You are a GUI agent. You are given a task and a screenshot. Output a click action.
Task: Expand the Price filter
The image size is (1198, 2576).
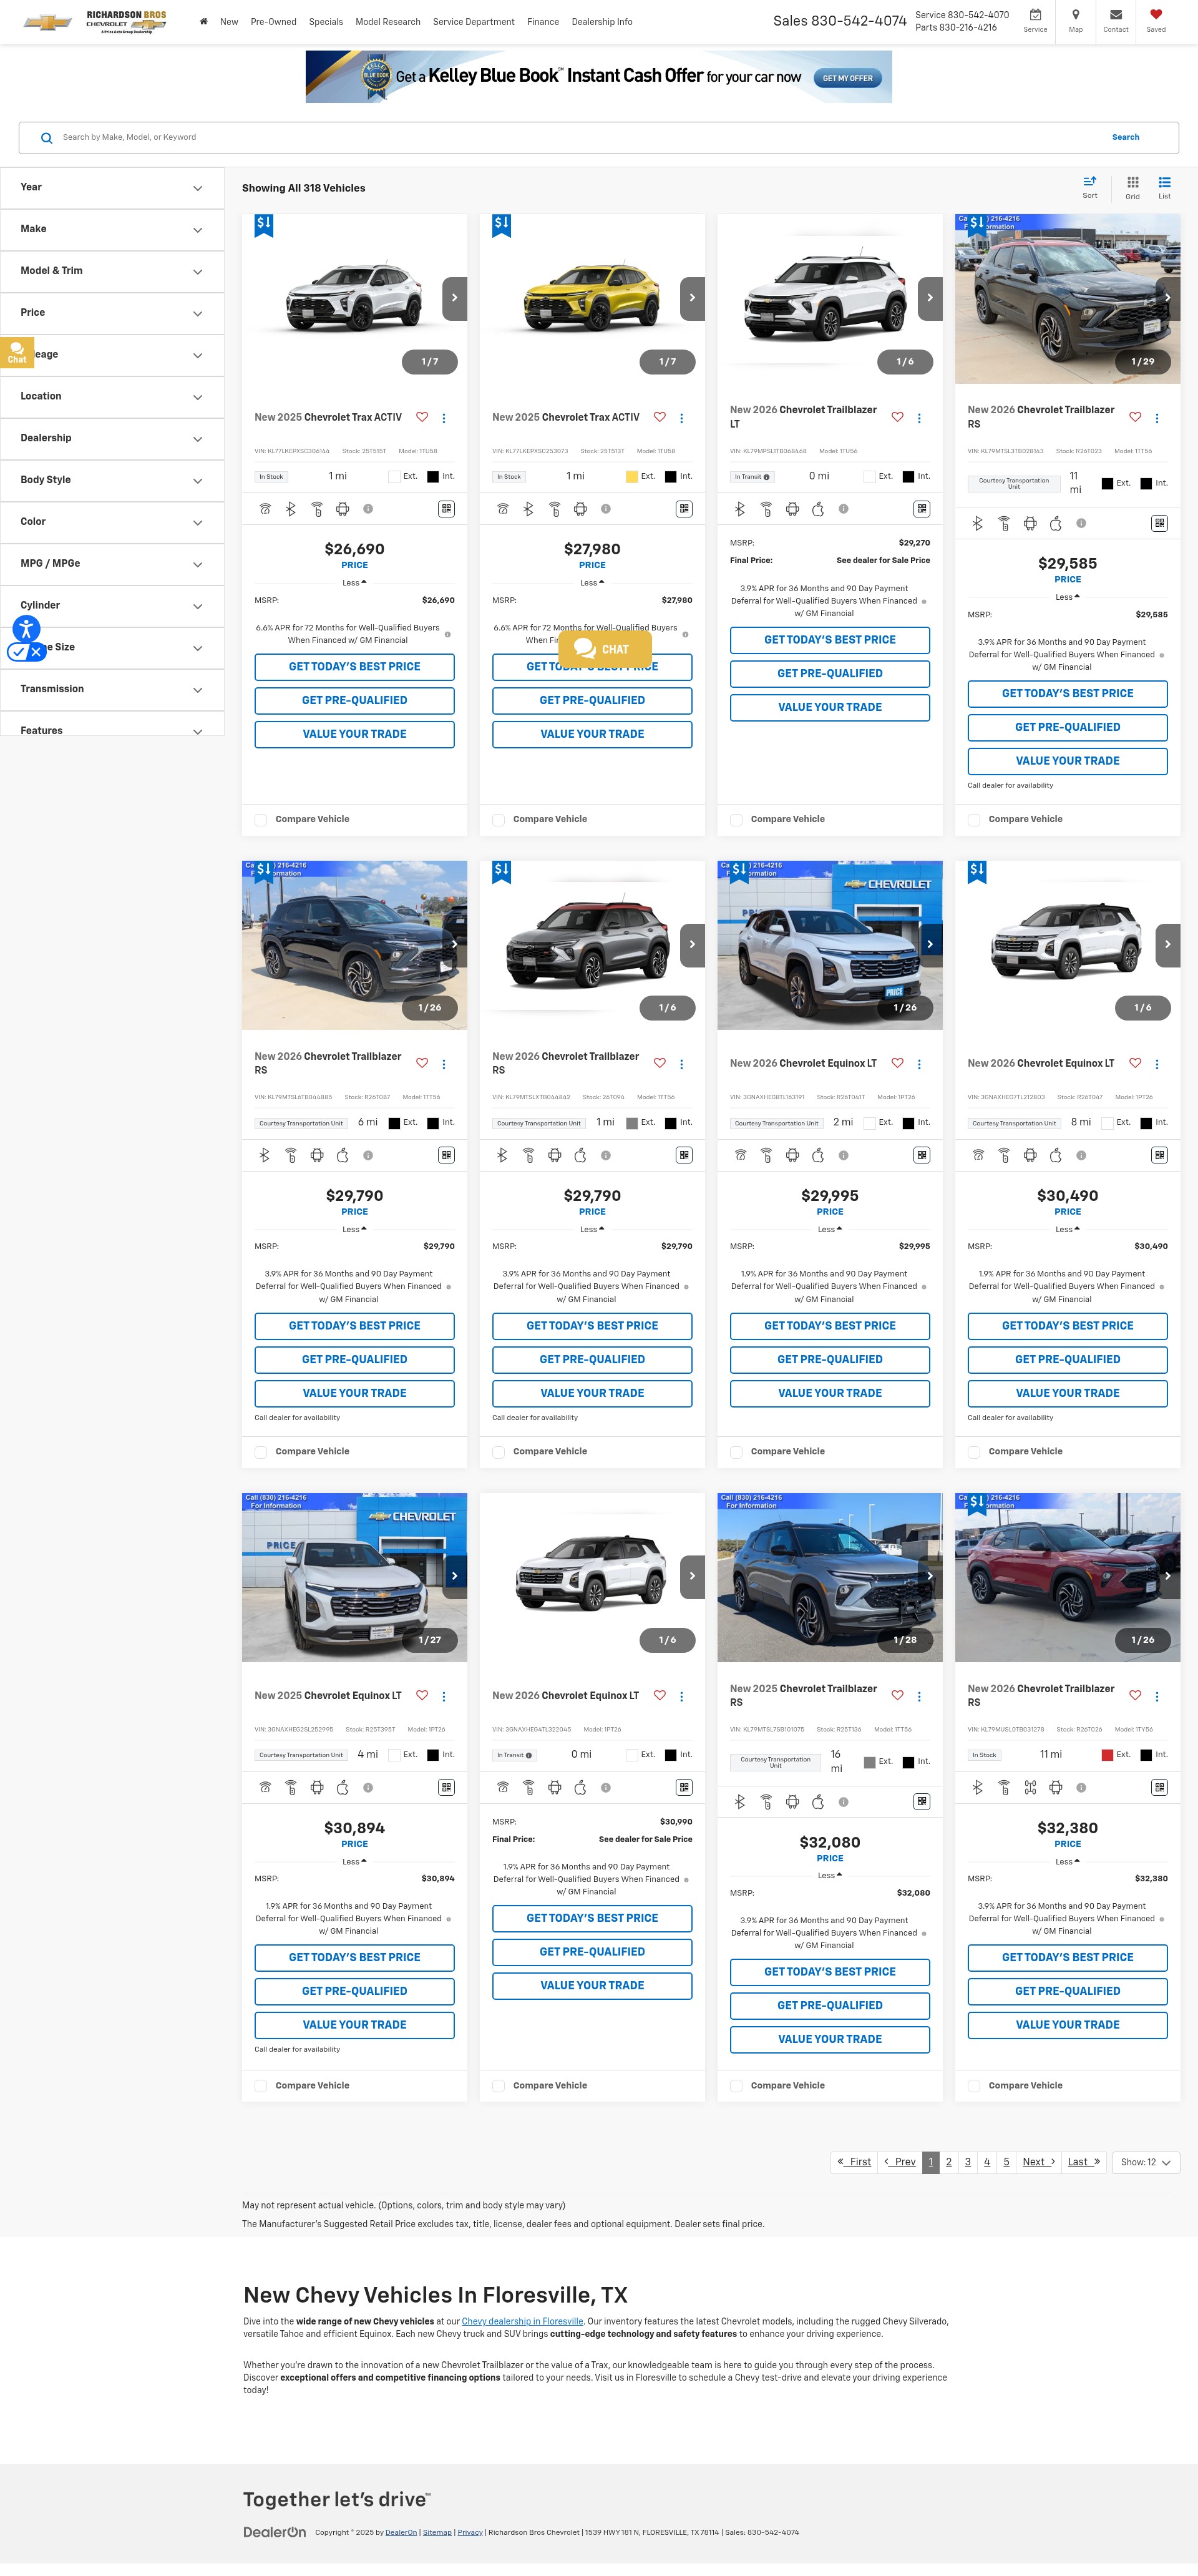click(x=112, y=313)
